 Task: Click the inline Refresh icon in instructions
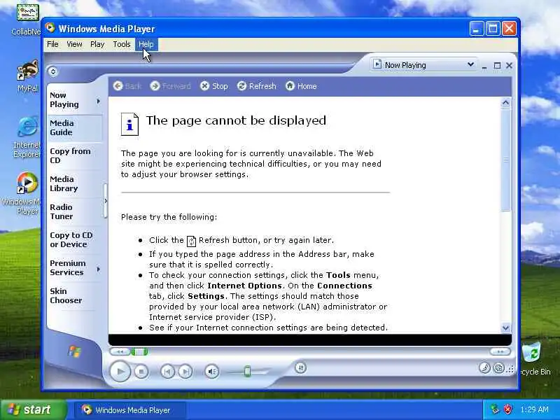pyautogui.click(x=191, y=241)
